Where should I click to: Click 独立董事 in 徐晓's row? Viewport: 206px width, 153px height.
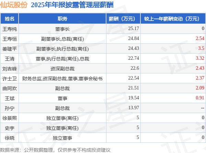click(62, 138)
